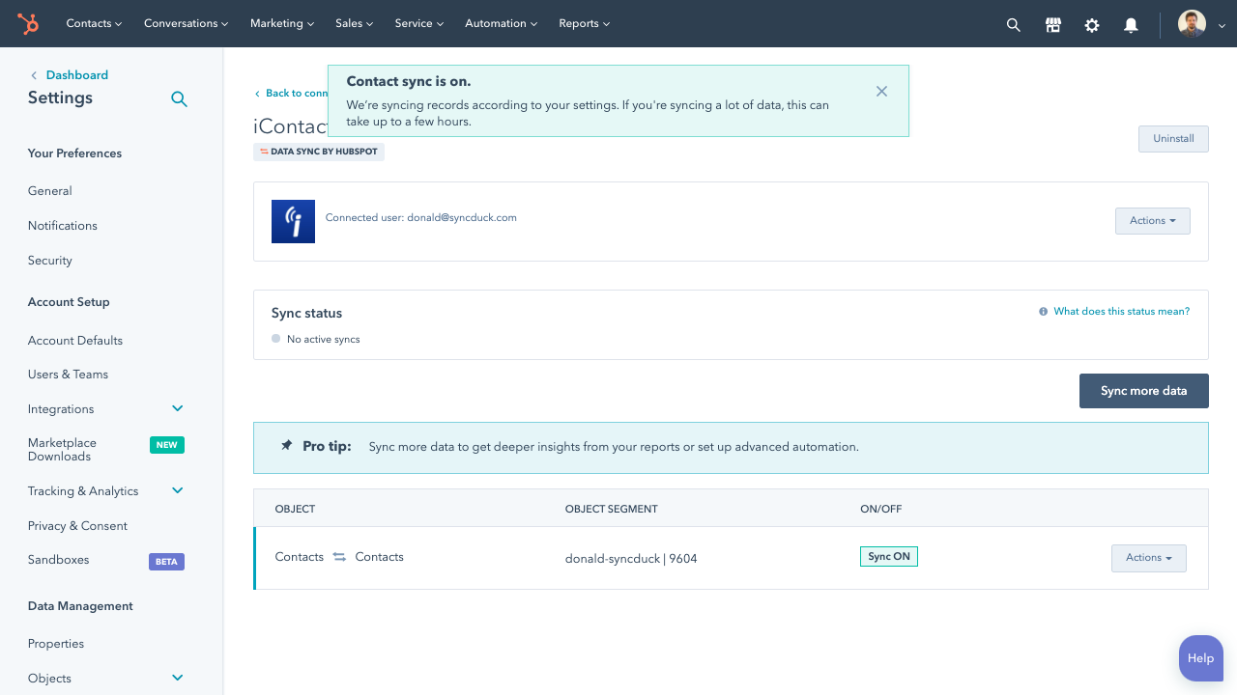Open Security settings
1237x695 pixels.
pos(50,261)
